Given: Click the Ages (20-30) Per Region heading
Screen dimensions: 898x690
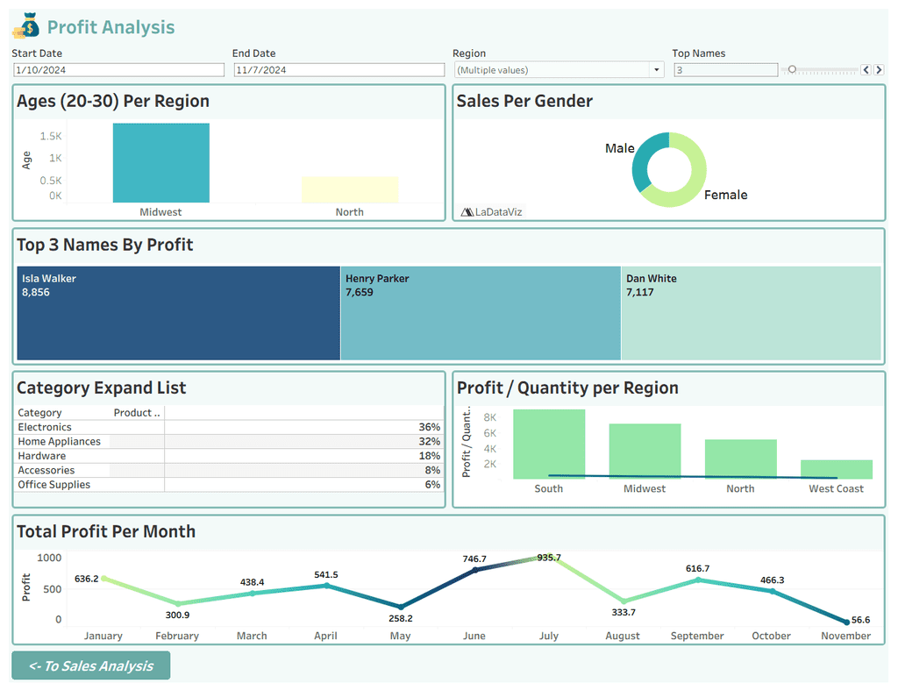Looking at the screenshot, I should (113, 101).
